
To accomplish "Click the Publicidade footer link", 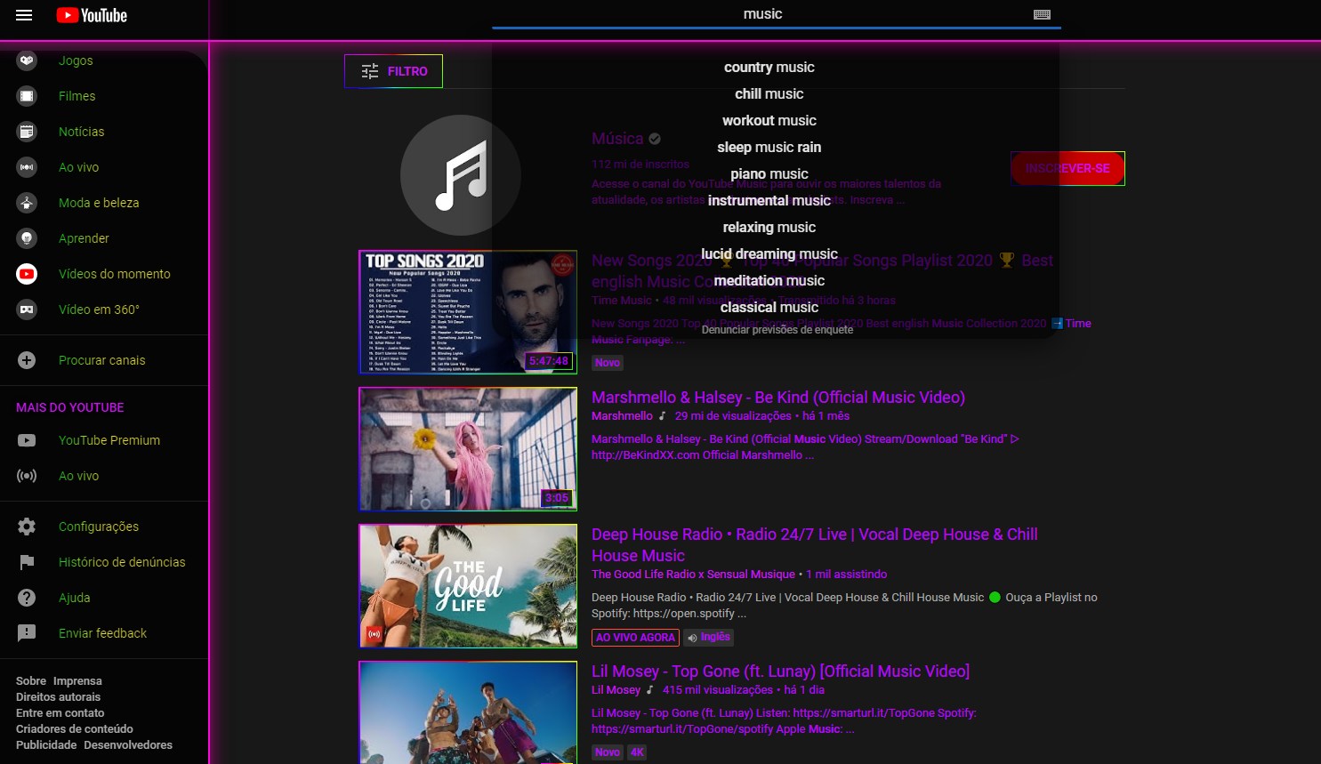I will pos(46,745).
